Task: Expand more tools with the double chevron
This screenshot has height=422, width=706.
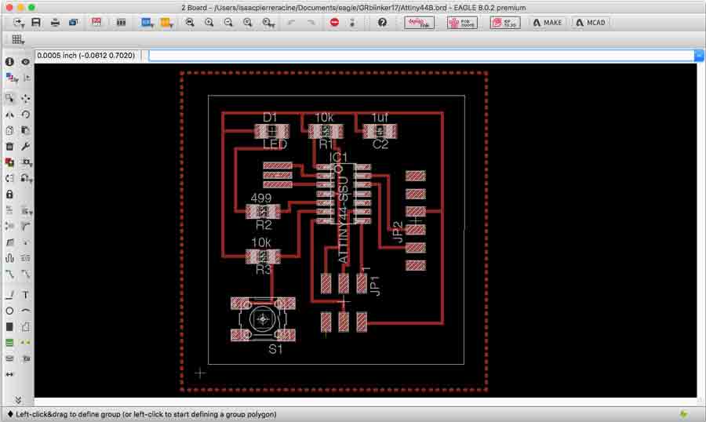Action: [17, 400]
